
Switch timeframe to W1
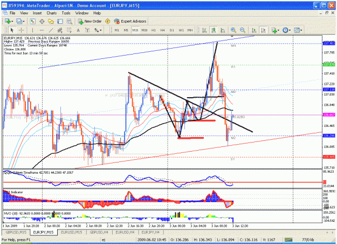[181, 30]
